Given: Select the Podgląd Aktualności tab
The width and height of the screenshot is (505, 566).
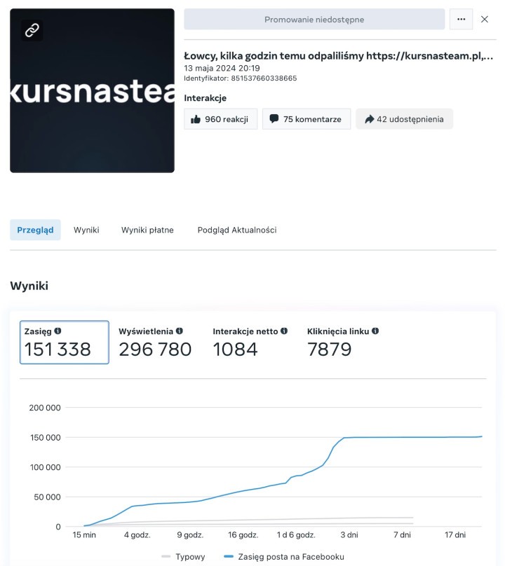Looking at the screenshot, I should pyautogui.click(x=237, y=230).
